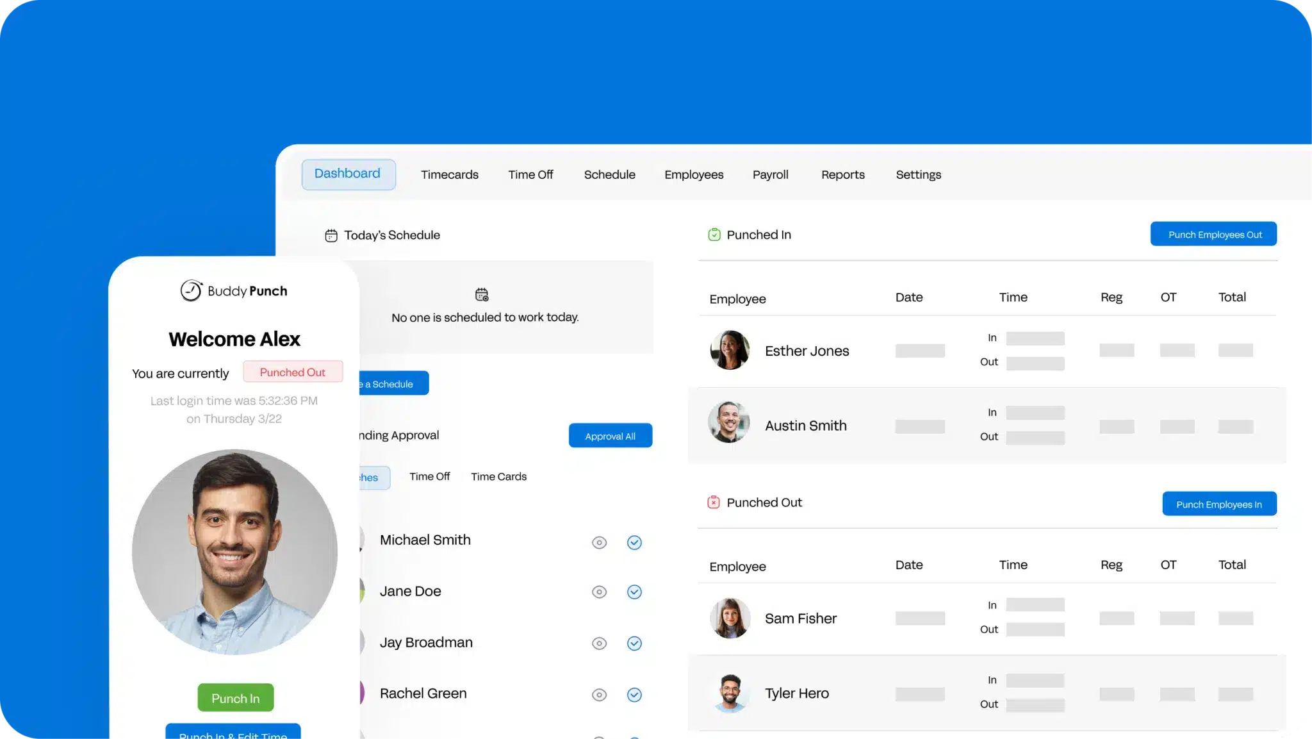Click the red Punched Out clipboard icon

pyautogui.click(x=713, y=502)
